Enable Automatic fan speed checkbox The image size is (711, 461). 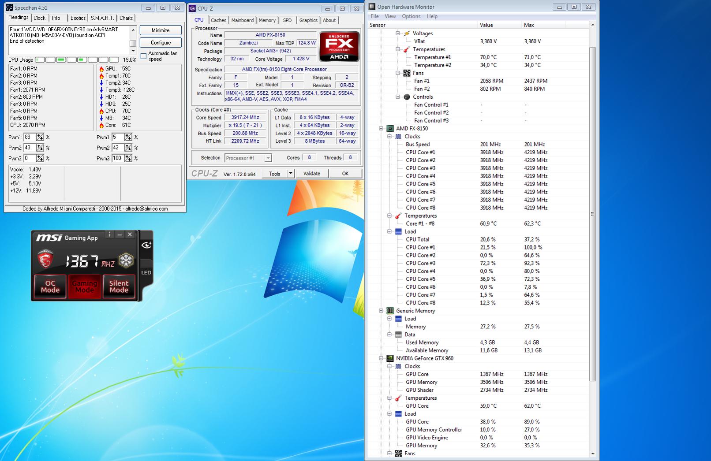pos(143,56)
